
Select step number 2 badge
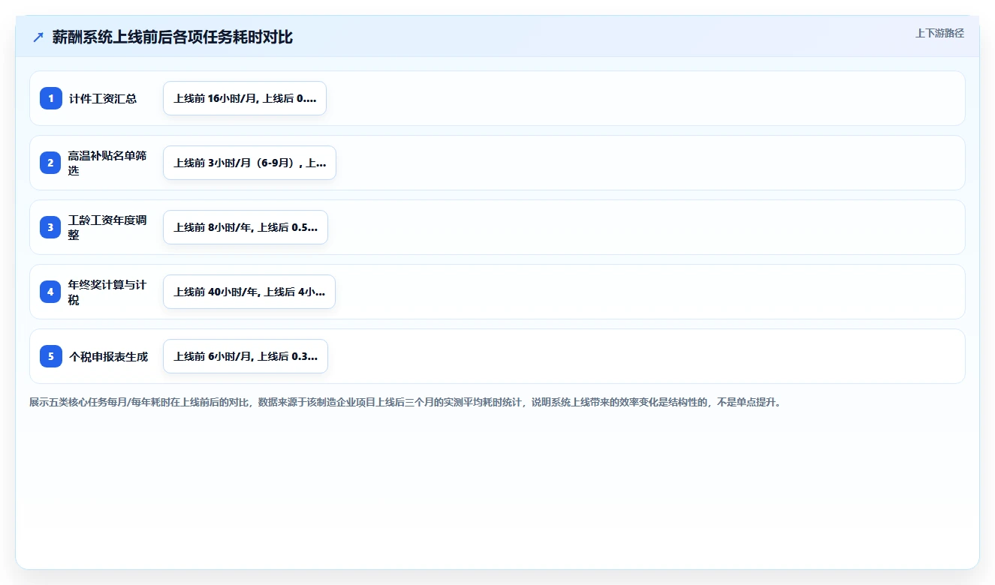pyautogui.click(x=51, y=163)
